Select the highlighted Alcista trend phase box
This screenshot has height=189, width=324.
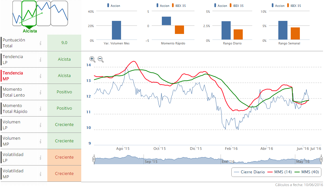point(29,13)
